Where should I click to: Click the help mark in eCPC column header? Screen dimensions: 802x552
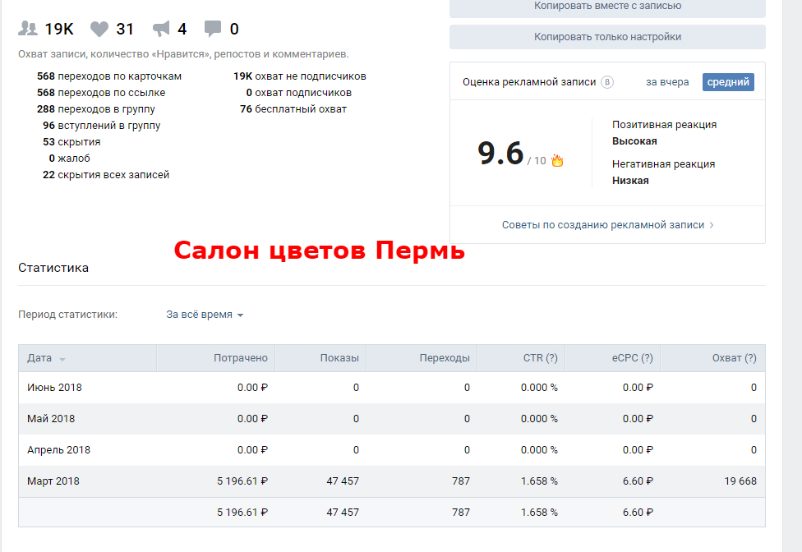[647, 358]
